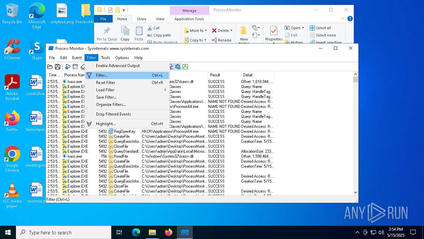Open the Recycle Bin desktop icon

pos(12,14)
